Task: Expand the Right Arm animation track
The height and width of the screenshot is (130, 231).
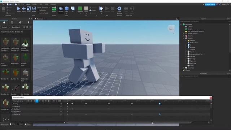Action: coord(13,112)
